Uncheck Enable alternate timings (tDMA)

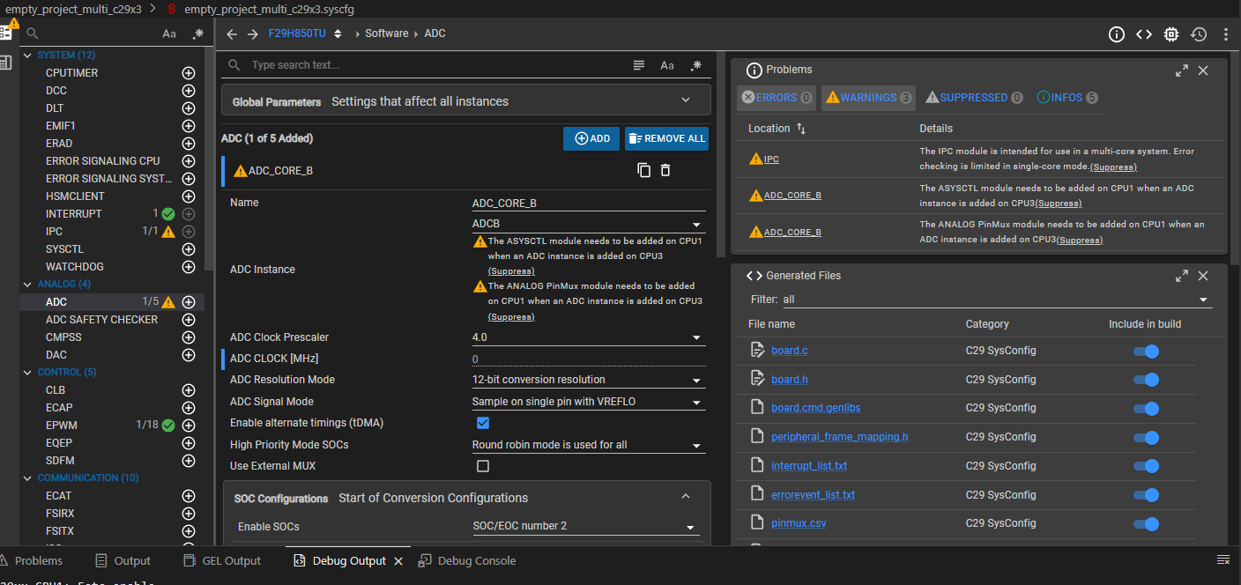point(483,423)
